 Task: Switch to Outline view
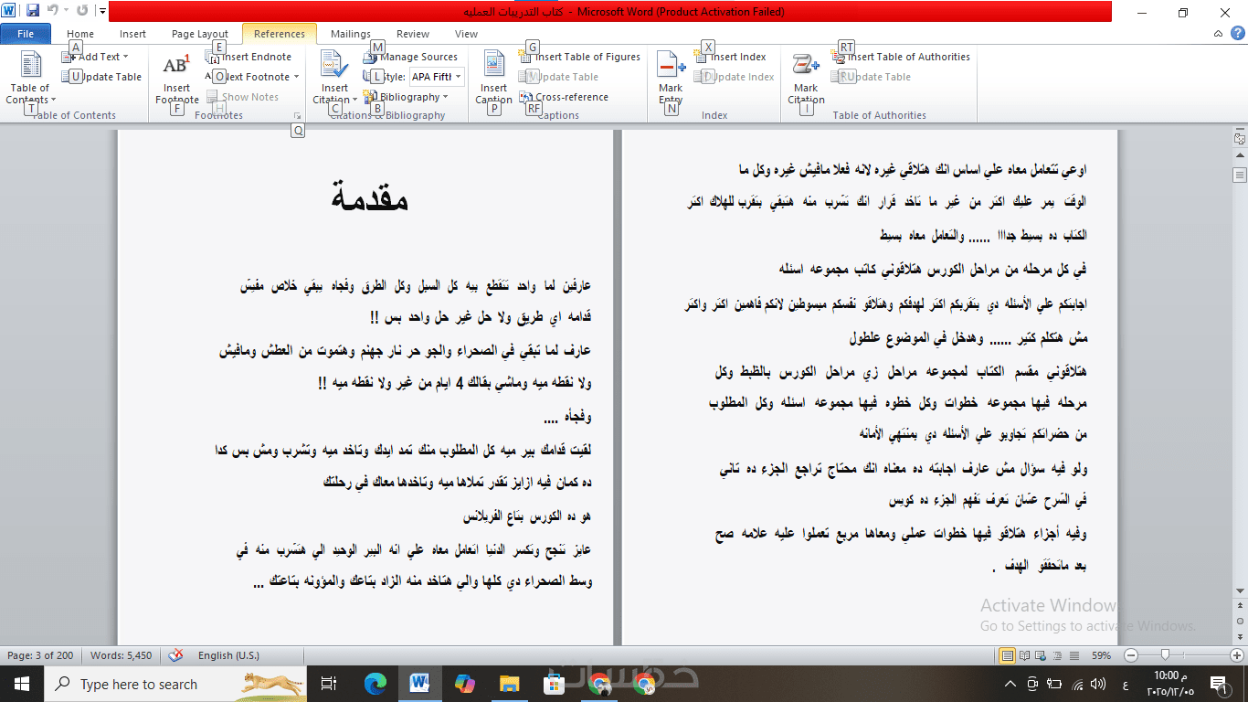coord(1055,655)
